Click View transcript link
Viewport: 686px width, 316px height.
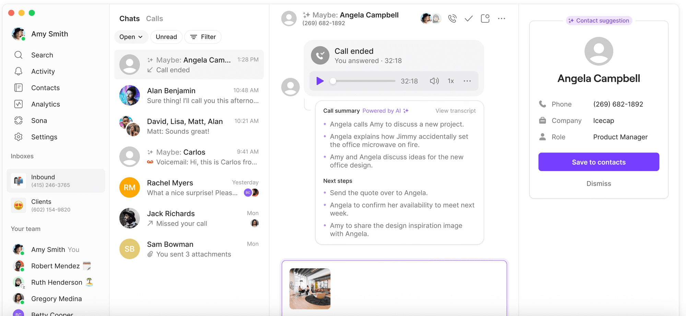pos(456,111)
